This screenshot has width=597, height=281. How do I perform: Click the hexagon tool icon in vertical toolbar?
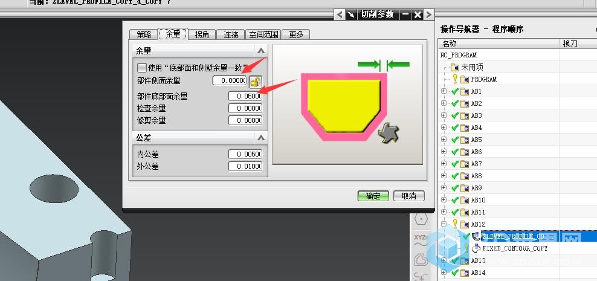point(421,219)
